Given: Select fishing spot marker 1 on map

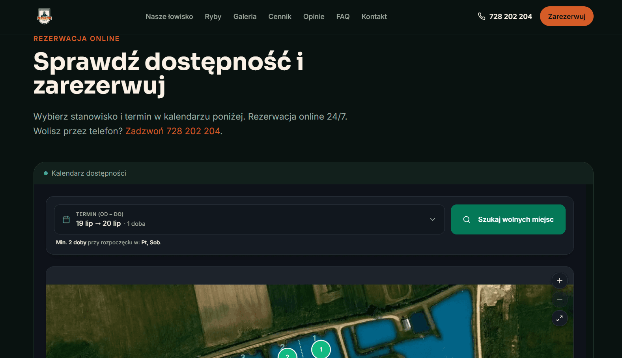Looking at the screenshot, I should [321, 349].
